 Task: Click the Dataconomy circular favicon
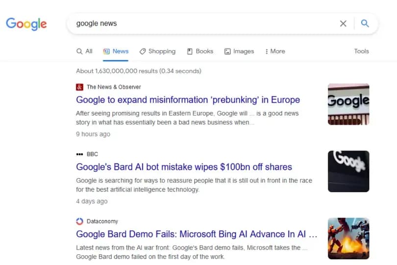[x=79, y=221]
